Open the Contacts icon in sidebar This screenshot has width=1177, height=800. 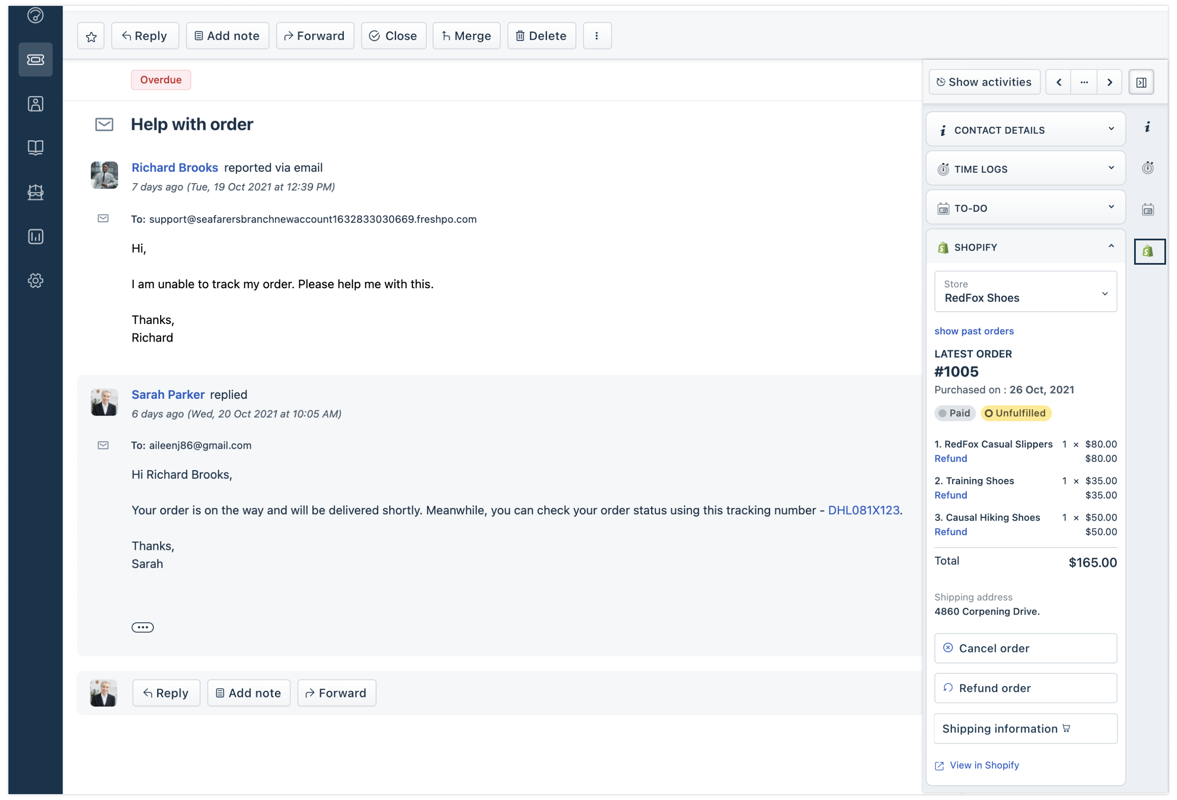tap(35, 104)
